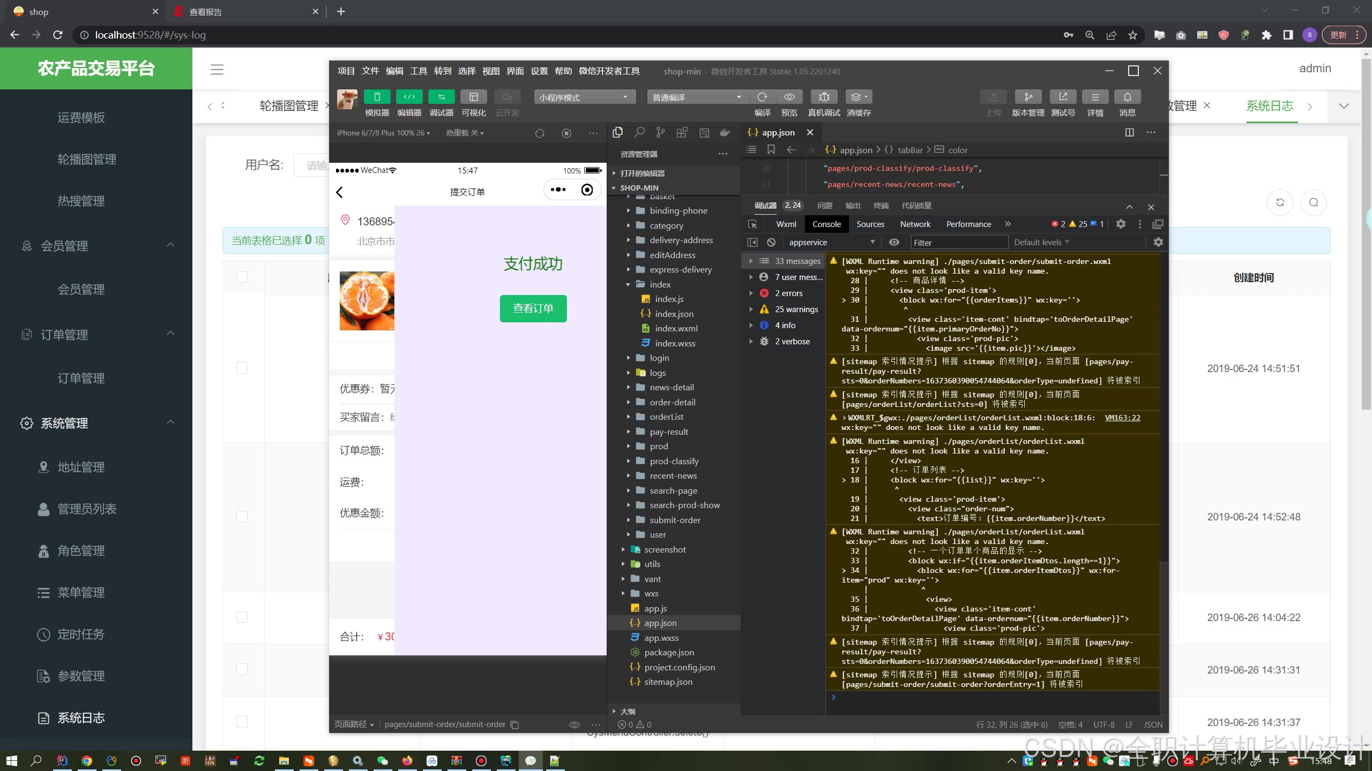Click the split editor icon
The height and width of the screenshot is (771, 1372).
click(1129, 132)
